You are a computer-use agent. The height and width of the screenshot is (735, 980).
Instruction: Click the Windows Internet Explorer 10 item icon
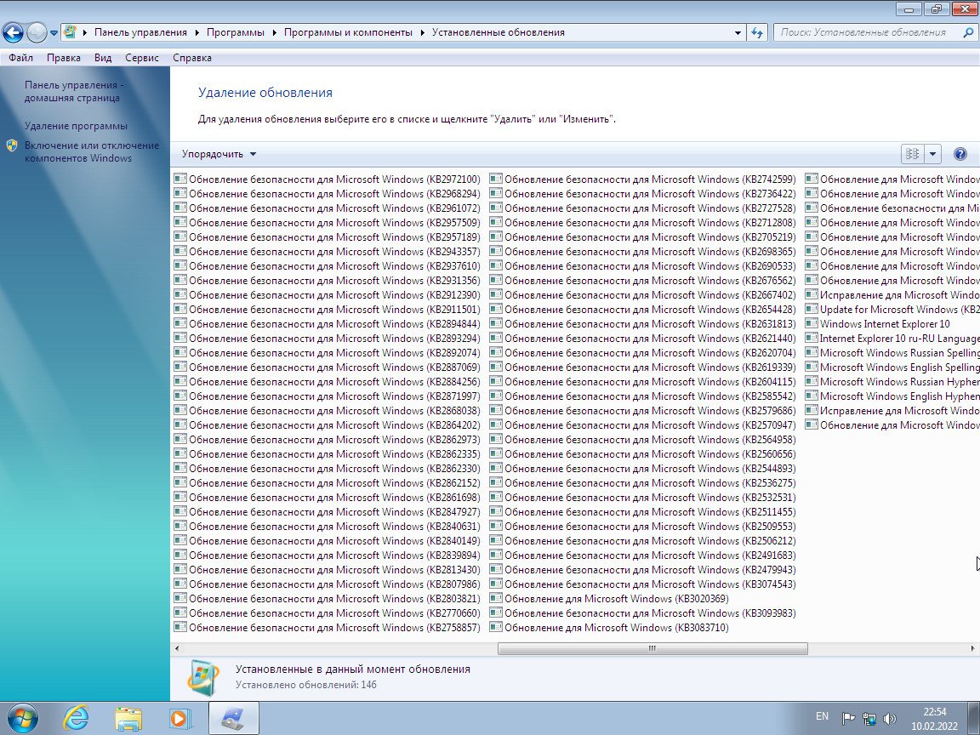(812, 323)
